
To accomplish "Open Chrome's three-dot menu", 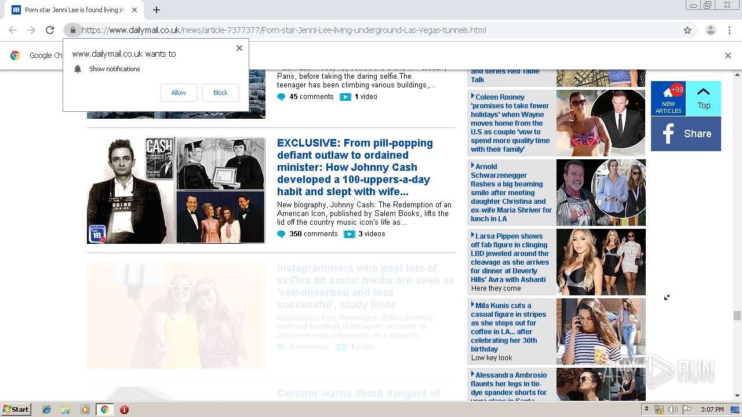I will tap(729, 30).
